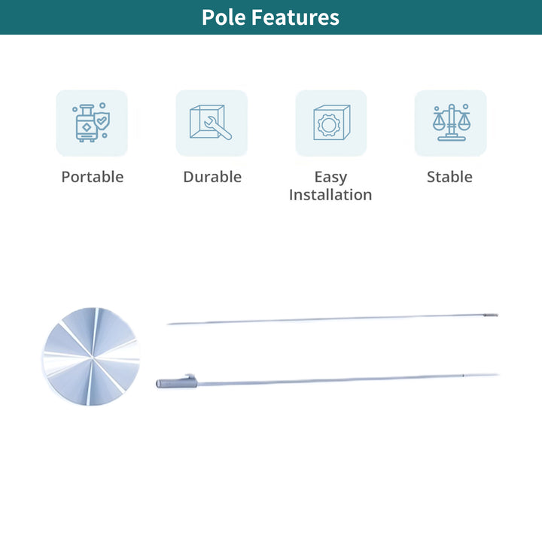The width and height of the screenshot is (542, 542).
Task: Click the metal tip of the upper pole
Action: 491,315
